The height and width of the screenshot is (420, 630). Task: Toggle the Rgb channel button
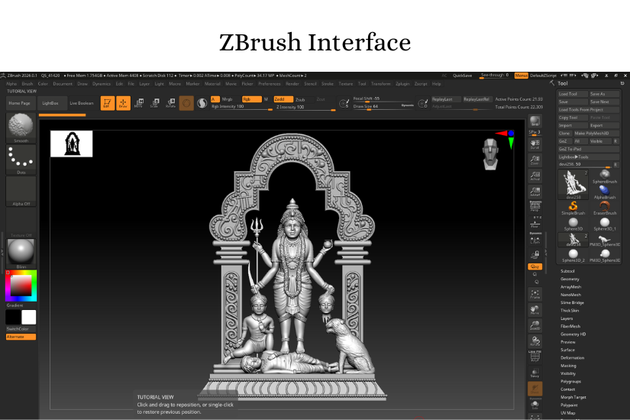tap(251, 99)
